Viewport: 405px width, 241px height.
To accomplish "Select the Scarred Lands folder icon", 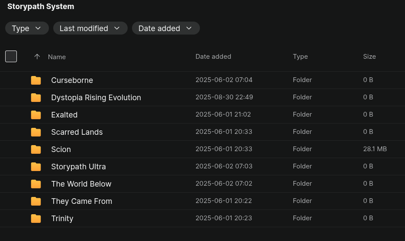I will point(36,132).
